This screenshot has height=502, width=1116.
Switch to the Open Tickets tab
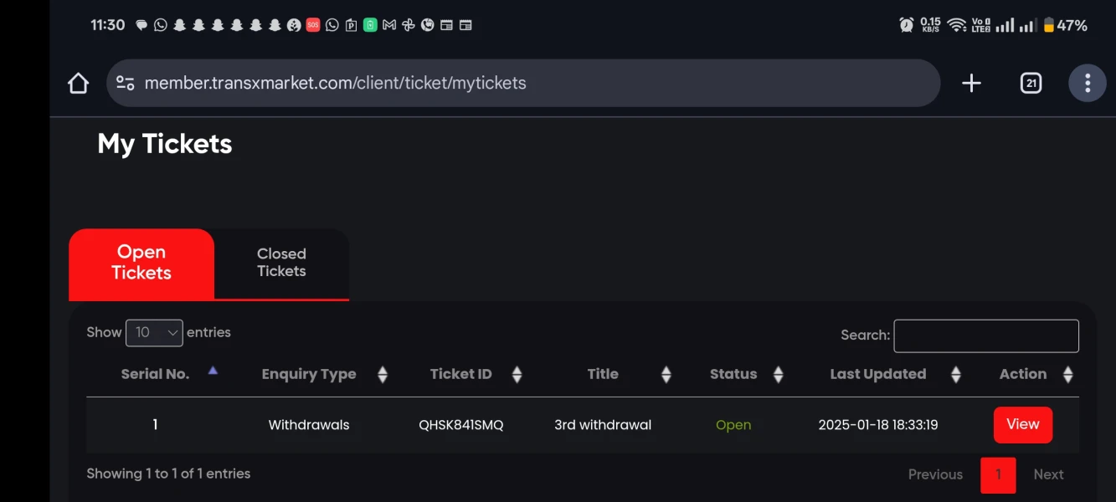click(141, 263)
